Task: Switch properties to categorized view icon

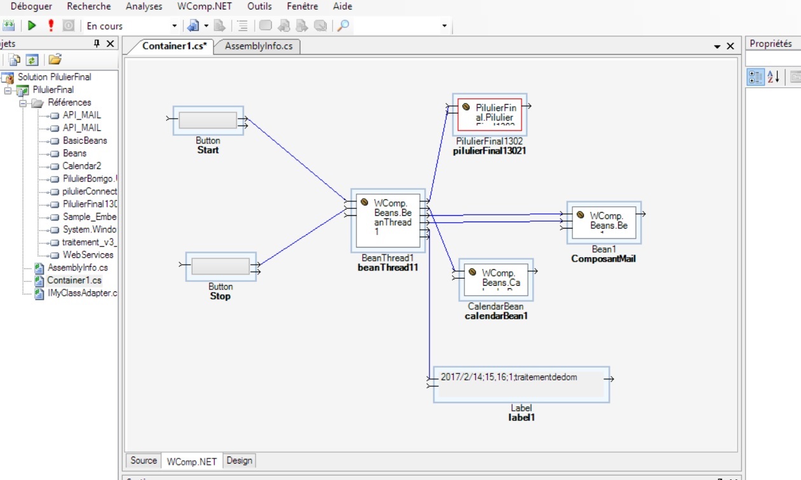Action: click(755, 77)
